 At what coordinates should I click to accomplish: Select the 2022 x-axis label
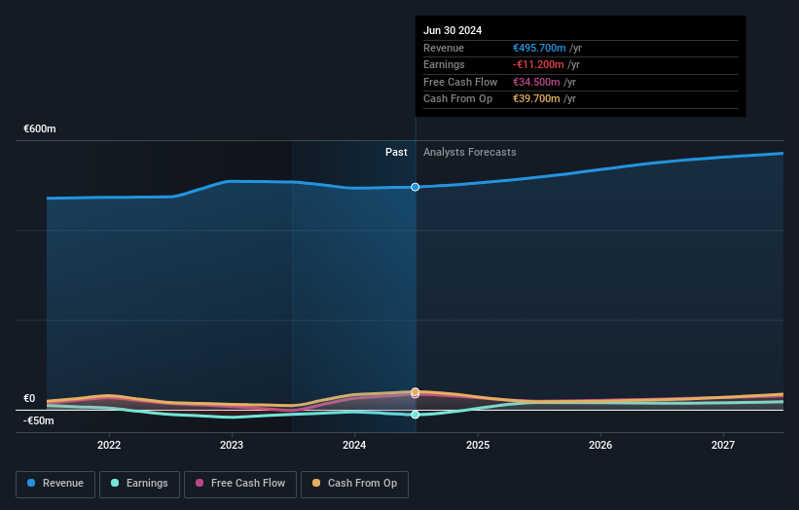109,446
